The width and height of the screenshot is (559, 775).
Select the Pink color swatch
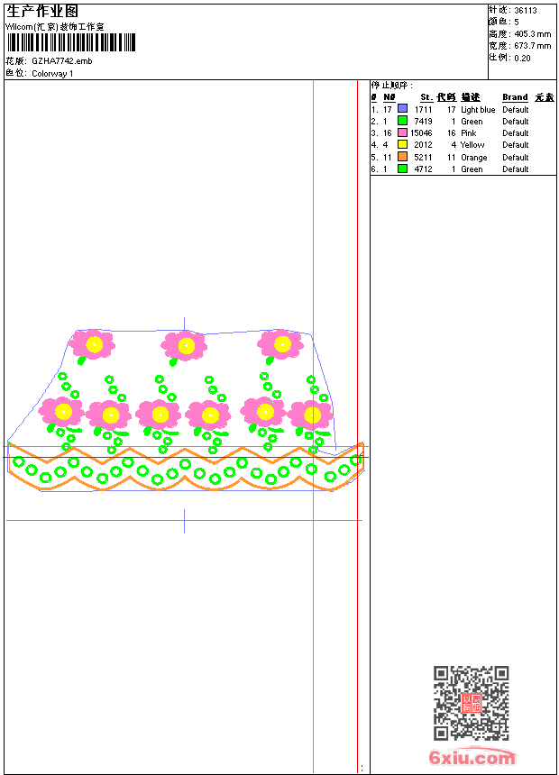point(403,132)
